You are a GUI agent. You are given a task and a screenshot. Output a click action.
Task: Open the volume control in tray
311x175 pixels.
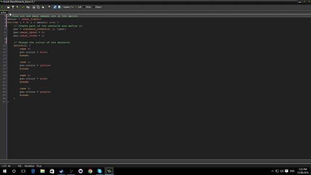click(x=282, y=171)
